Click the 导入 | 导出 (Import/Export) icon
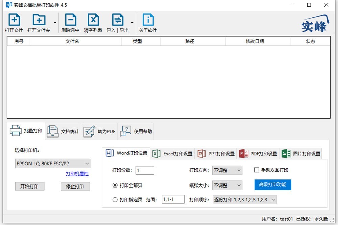 (x=118, y=20)
